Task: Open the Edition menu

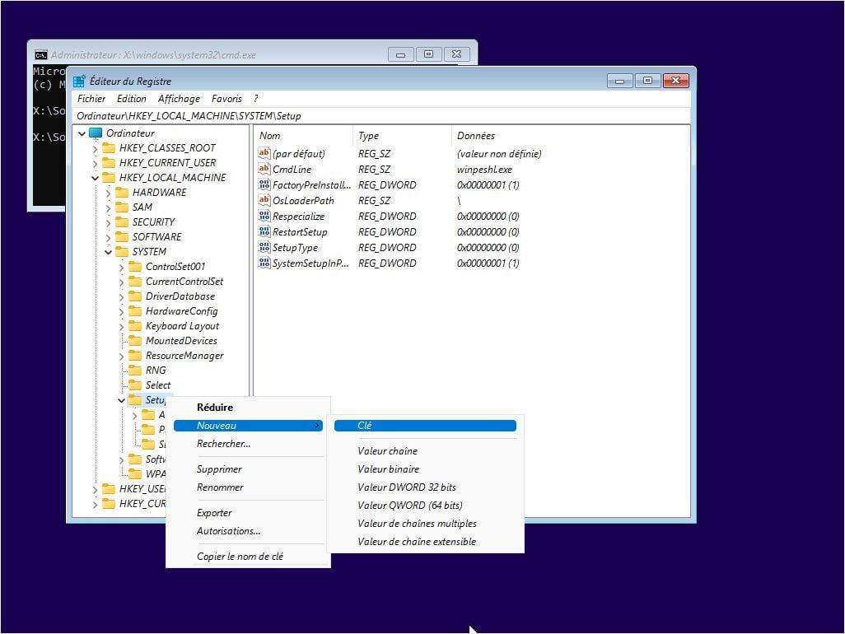Action: point(132,99)
